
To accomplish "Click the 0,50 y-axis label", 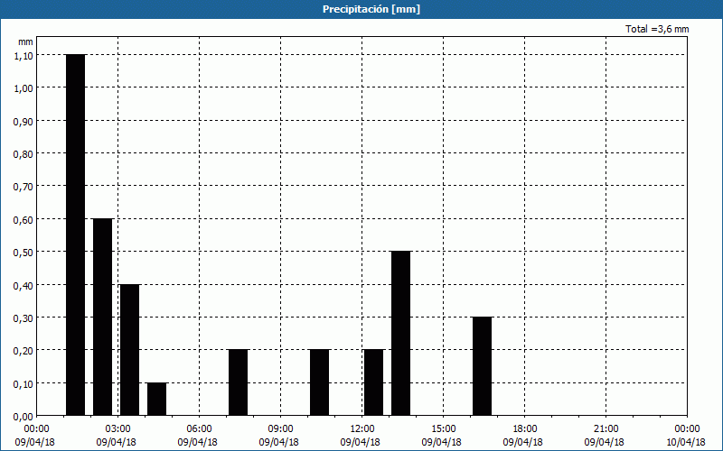I will pyautogui.click(x=23, y=253).
